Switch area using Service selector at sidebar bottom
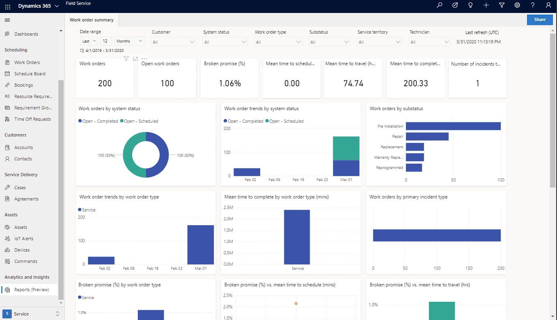557x320 pixels. [x=32, y=314]
